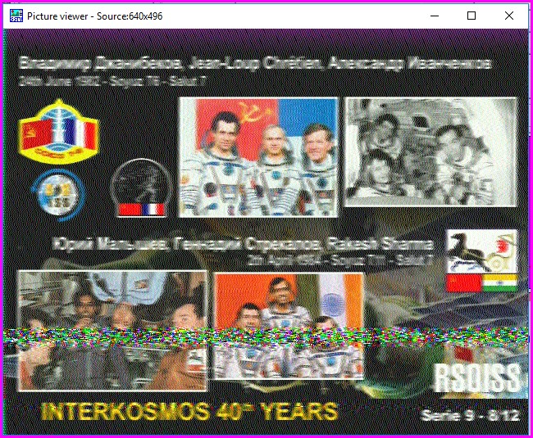Viewport: 533px width, 438px height.
Task: Click the small Indian flag on right
Action: point(499,284)
